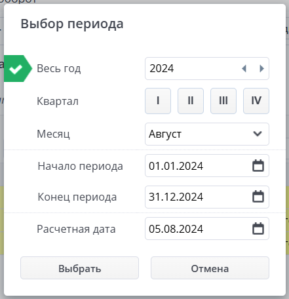Image resolution: width=289 pixels, height=299 pixels.
Task: Choose quarter II
Action: coord(191,101)
